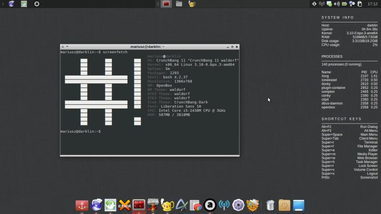Launch the black circle 'a' app
This screenshot has width=381, height=214.
[210, 205]
